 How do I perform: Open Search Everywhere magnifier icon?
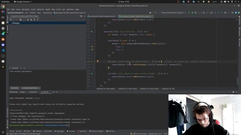(x=233, y=13)
